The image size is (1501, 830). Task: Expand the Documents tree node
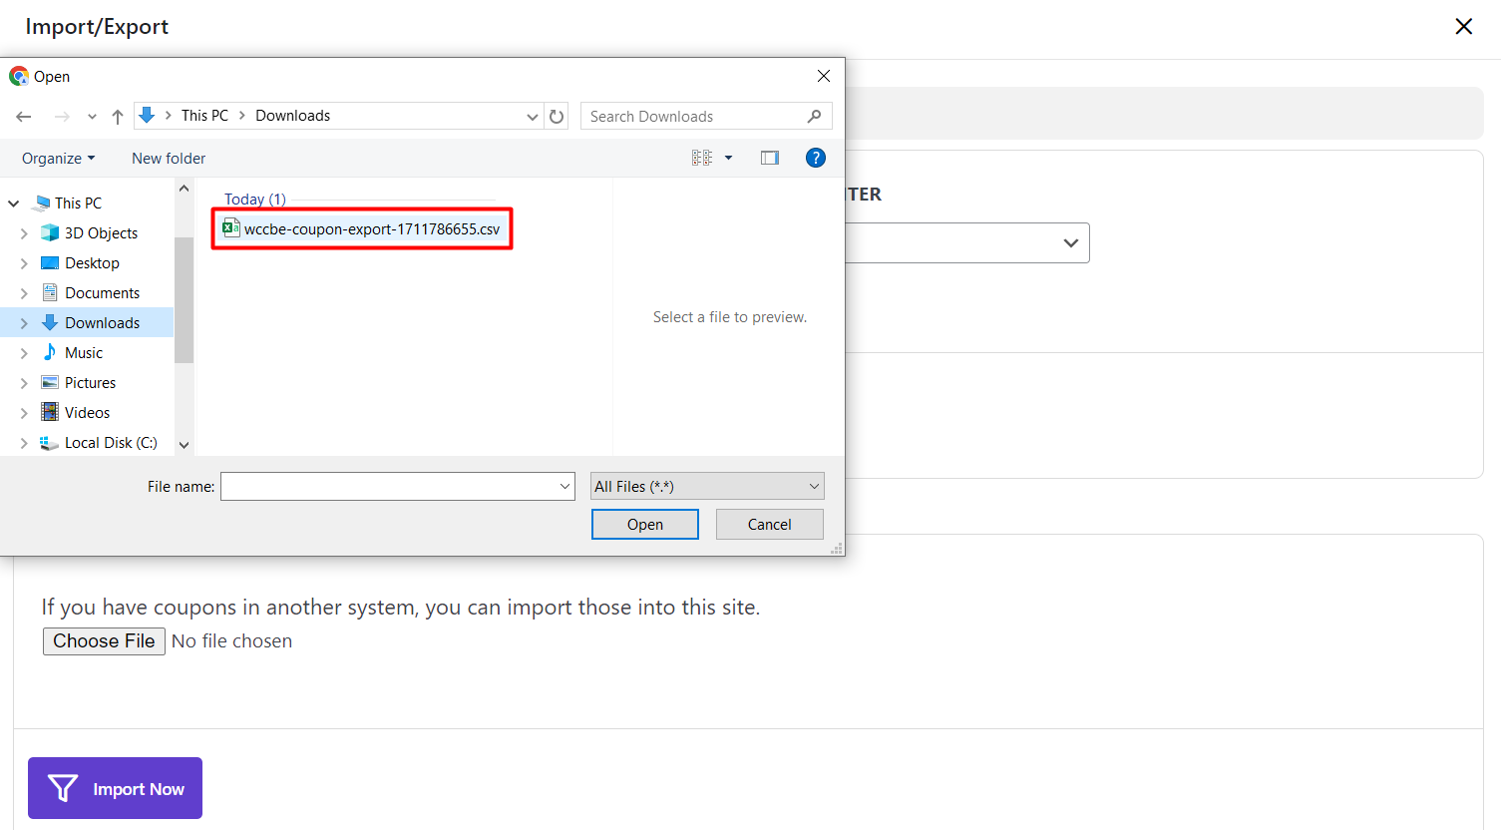pos(24,293)
